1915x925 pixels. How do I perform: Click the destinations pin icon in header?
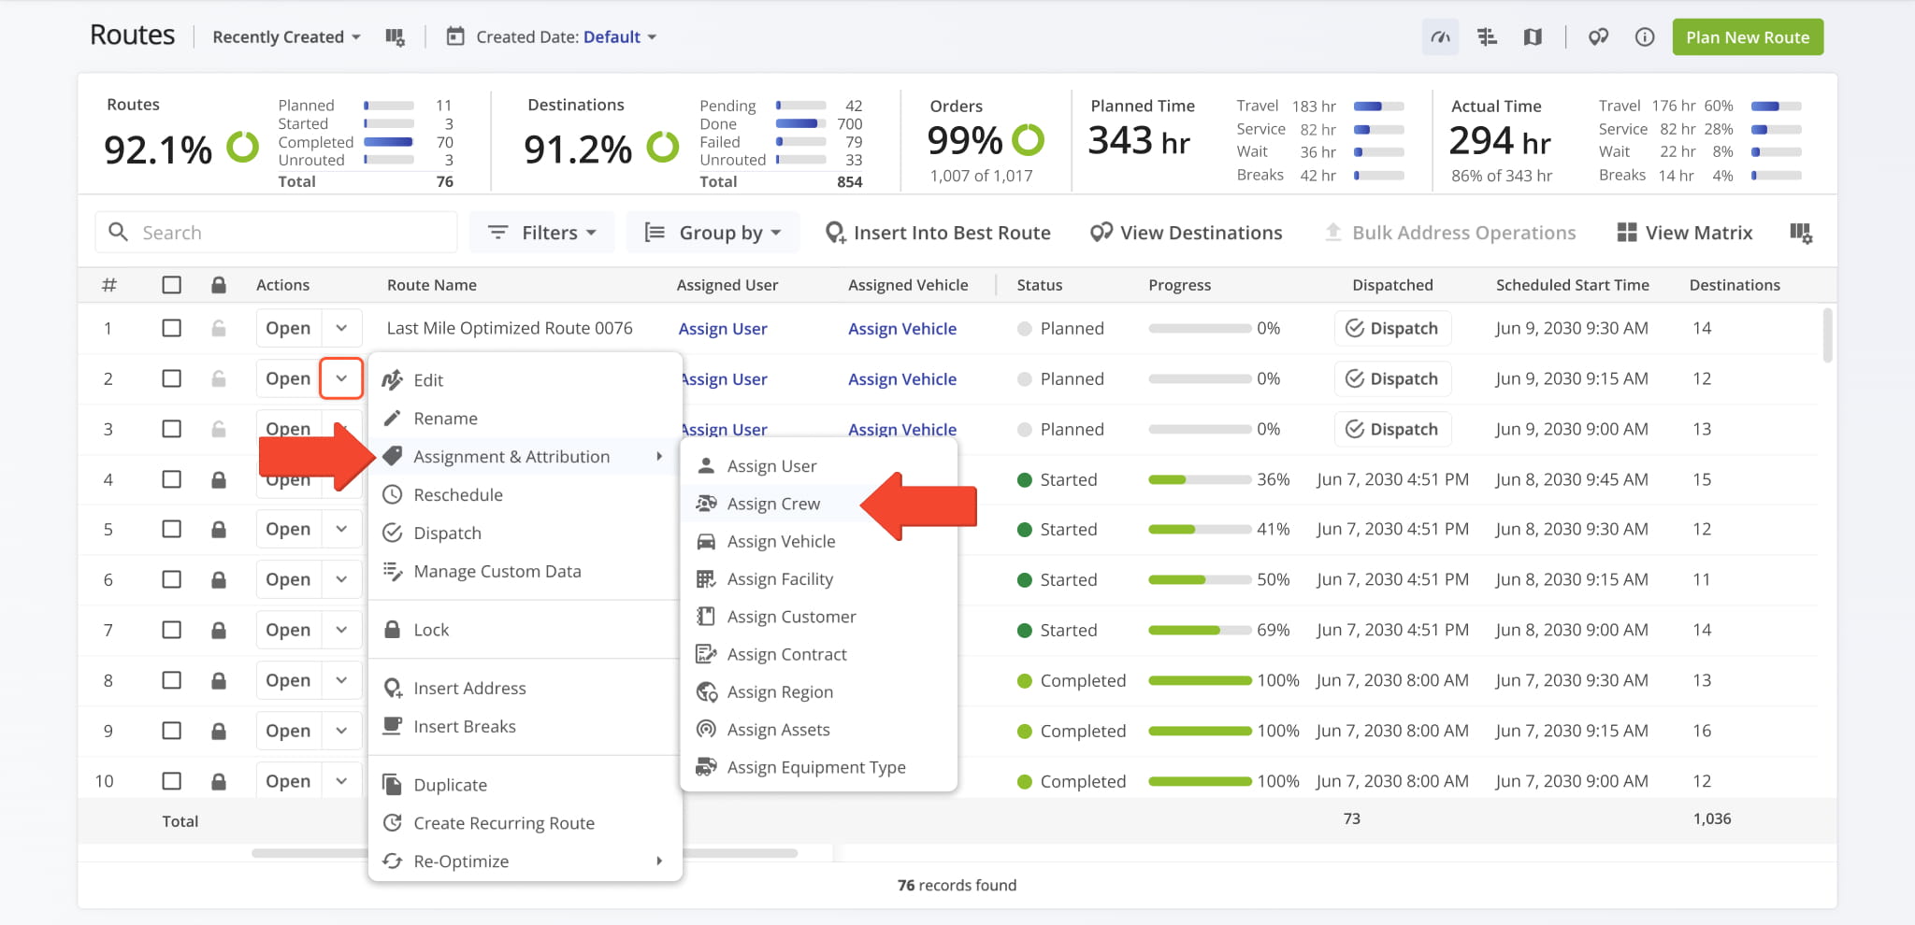[x=1598, y=37]
